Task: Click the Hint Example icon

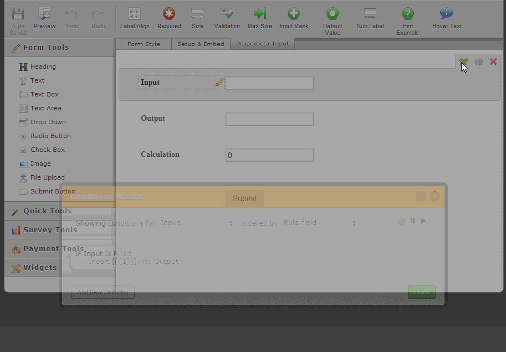Action: 407,21
